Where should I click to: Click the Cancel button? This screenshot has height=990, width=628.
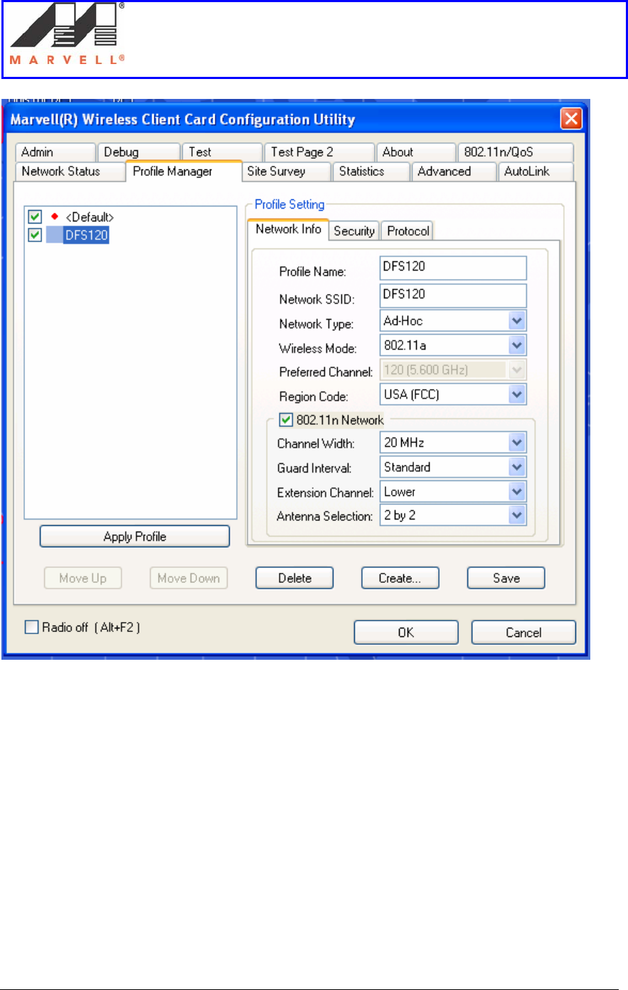click(x=523, y=633)
